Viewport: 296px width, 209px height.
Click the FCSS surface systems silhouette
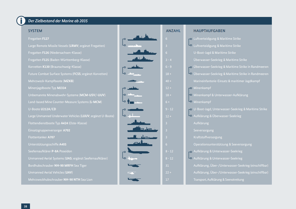click(134, 74)
